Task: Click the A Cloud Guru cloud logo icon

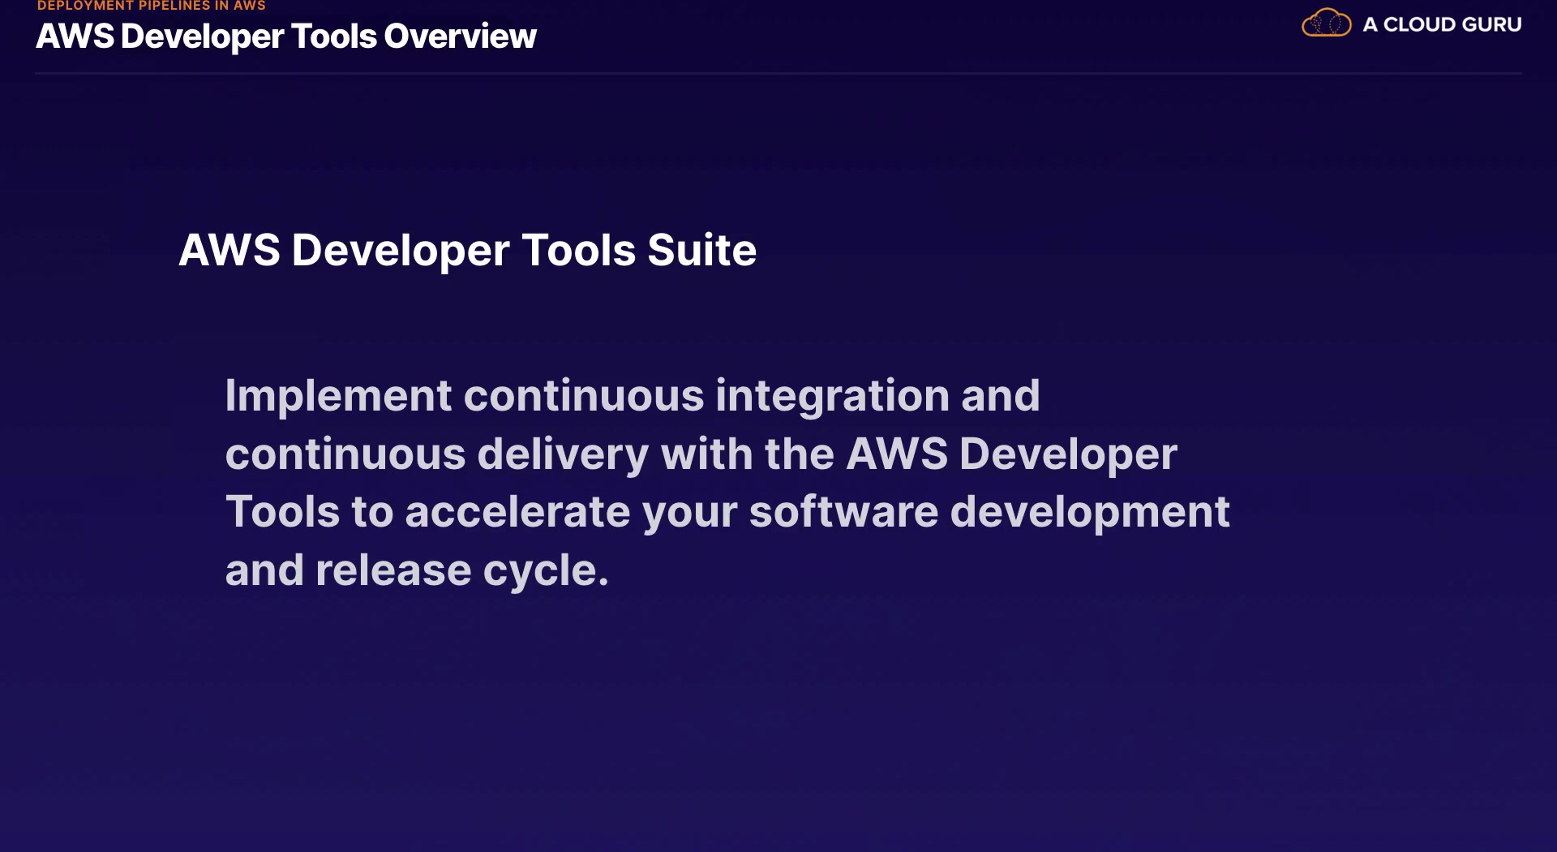Action: pyautogui.click(x=1326, y=24)
